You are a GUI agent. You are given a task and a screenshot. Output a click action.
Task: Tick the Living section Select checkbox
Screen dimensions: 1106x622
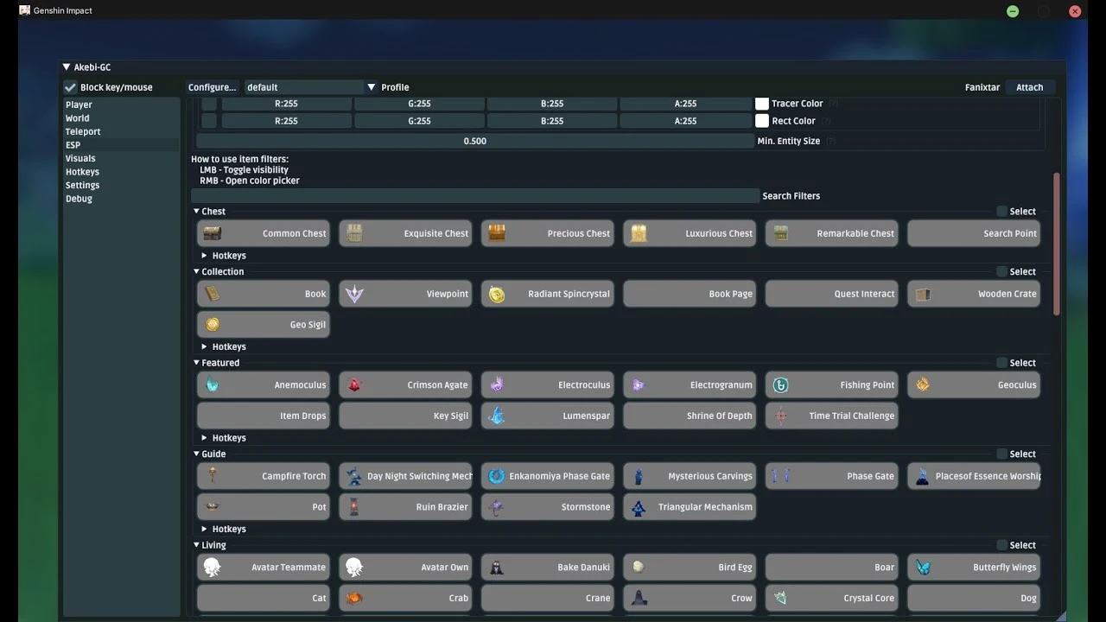click(x=1001, y=545)
